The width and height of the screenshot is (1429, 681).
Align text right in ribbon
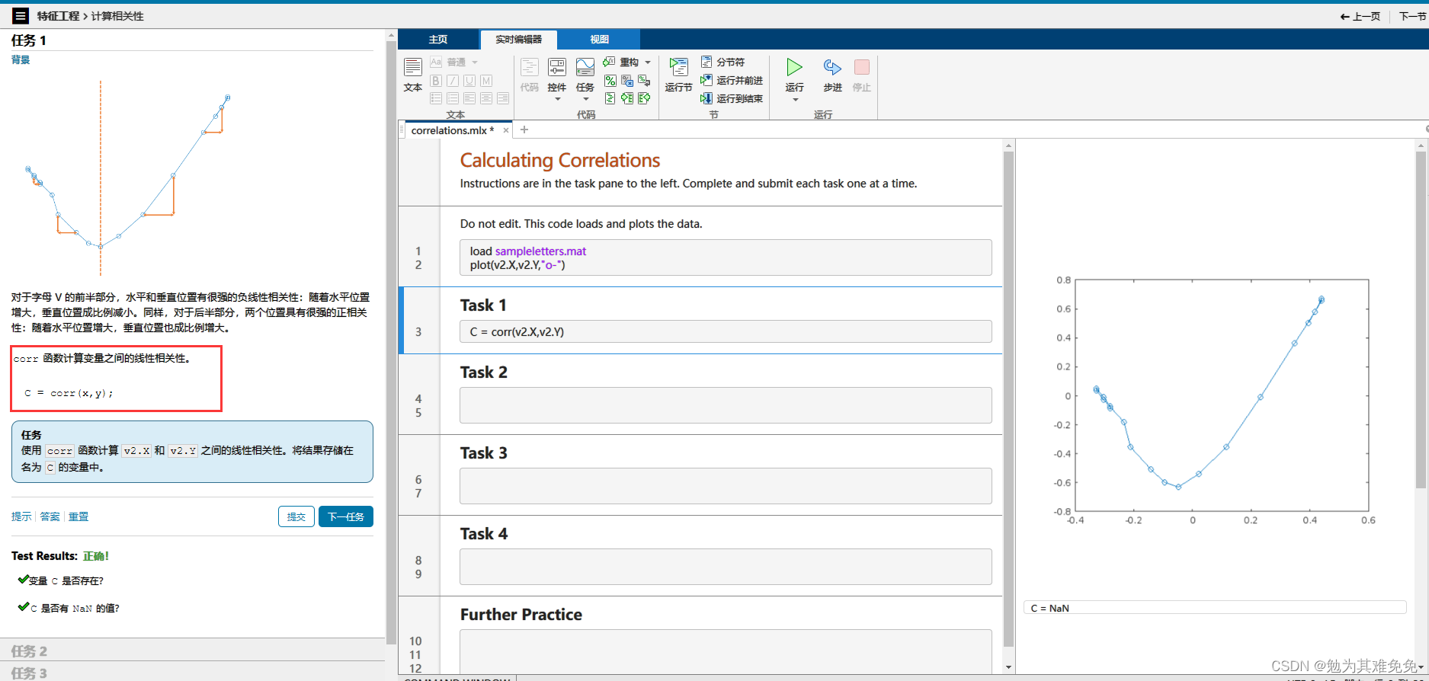(x=503, y=98)
